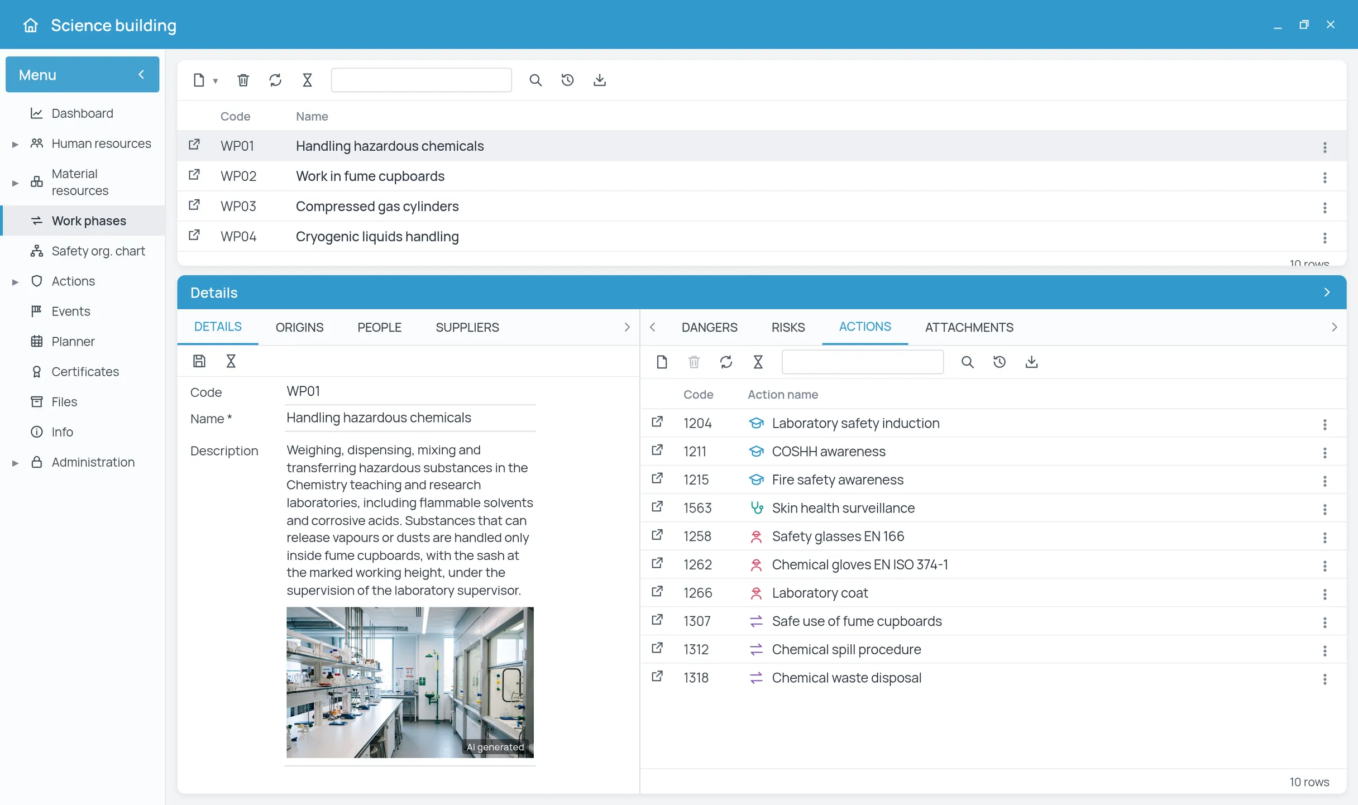The image size is (1358, 805).
Task: Save details with the floppy disk icon
Action: click(x=199, y=361)
